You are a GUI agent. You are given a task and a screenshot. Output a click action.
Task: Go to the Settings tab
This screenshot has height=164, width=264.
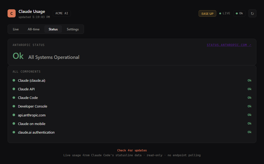pos(72,29)
